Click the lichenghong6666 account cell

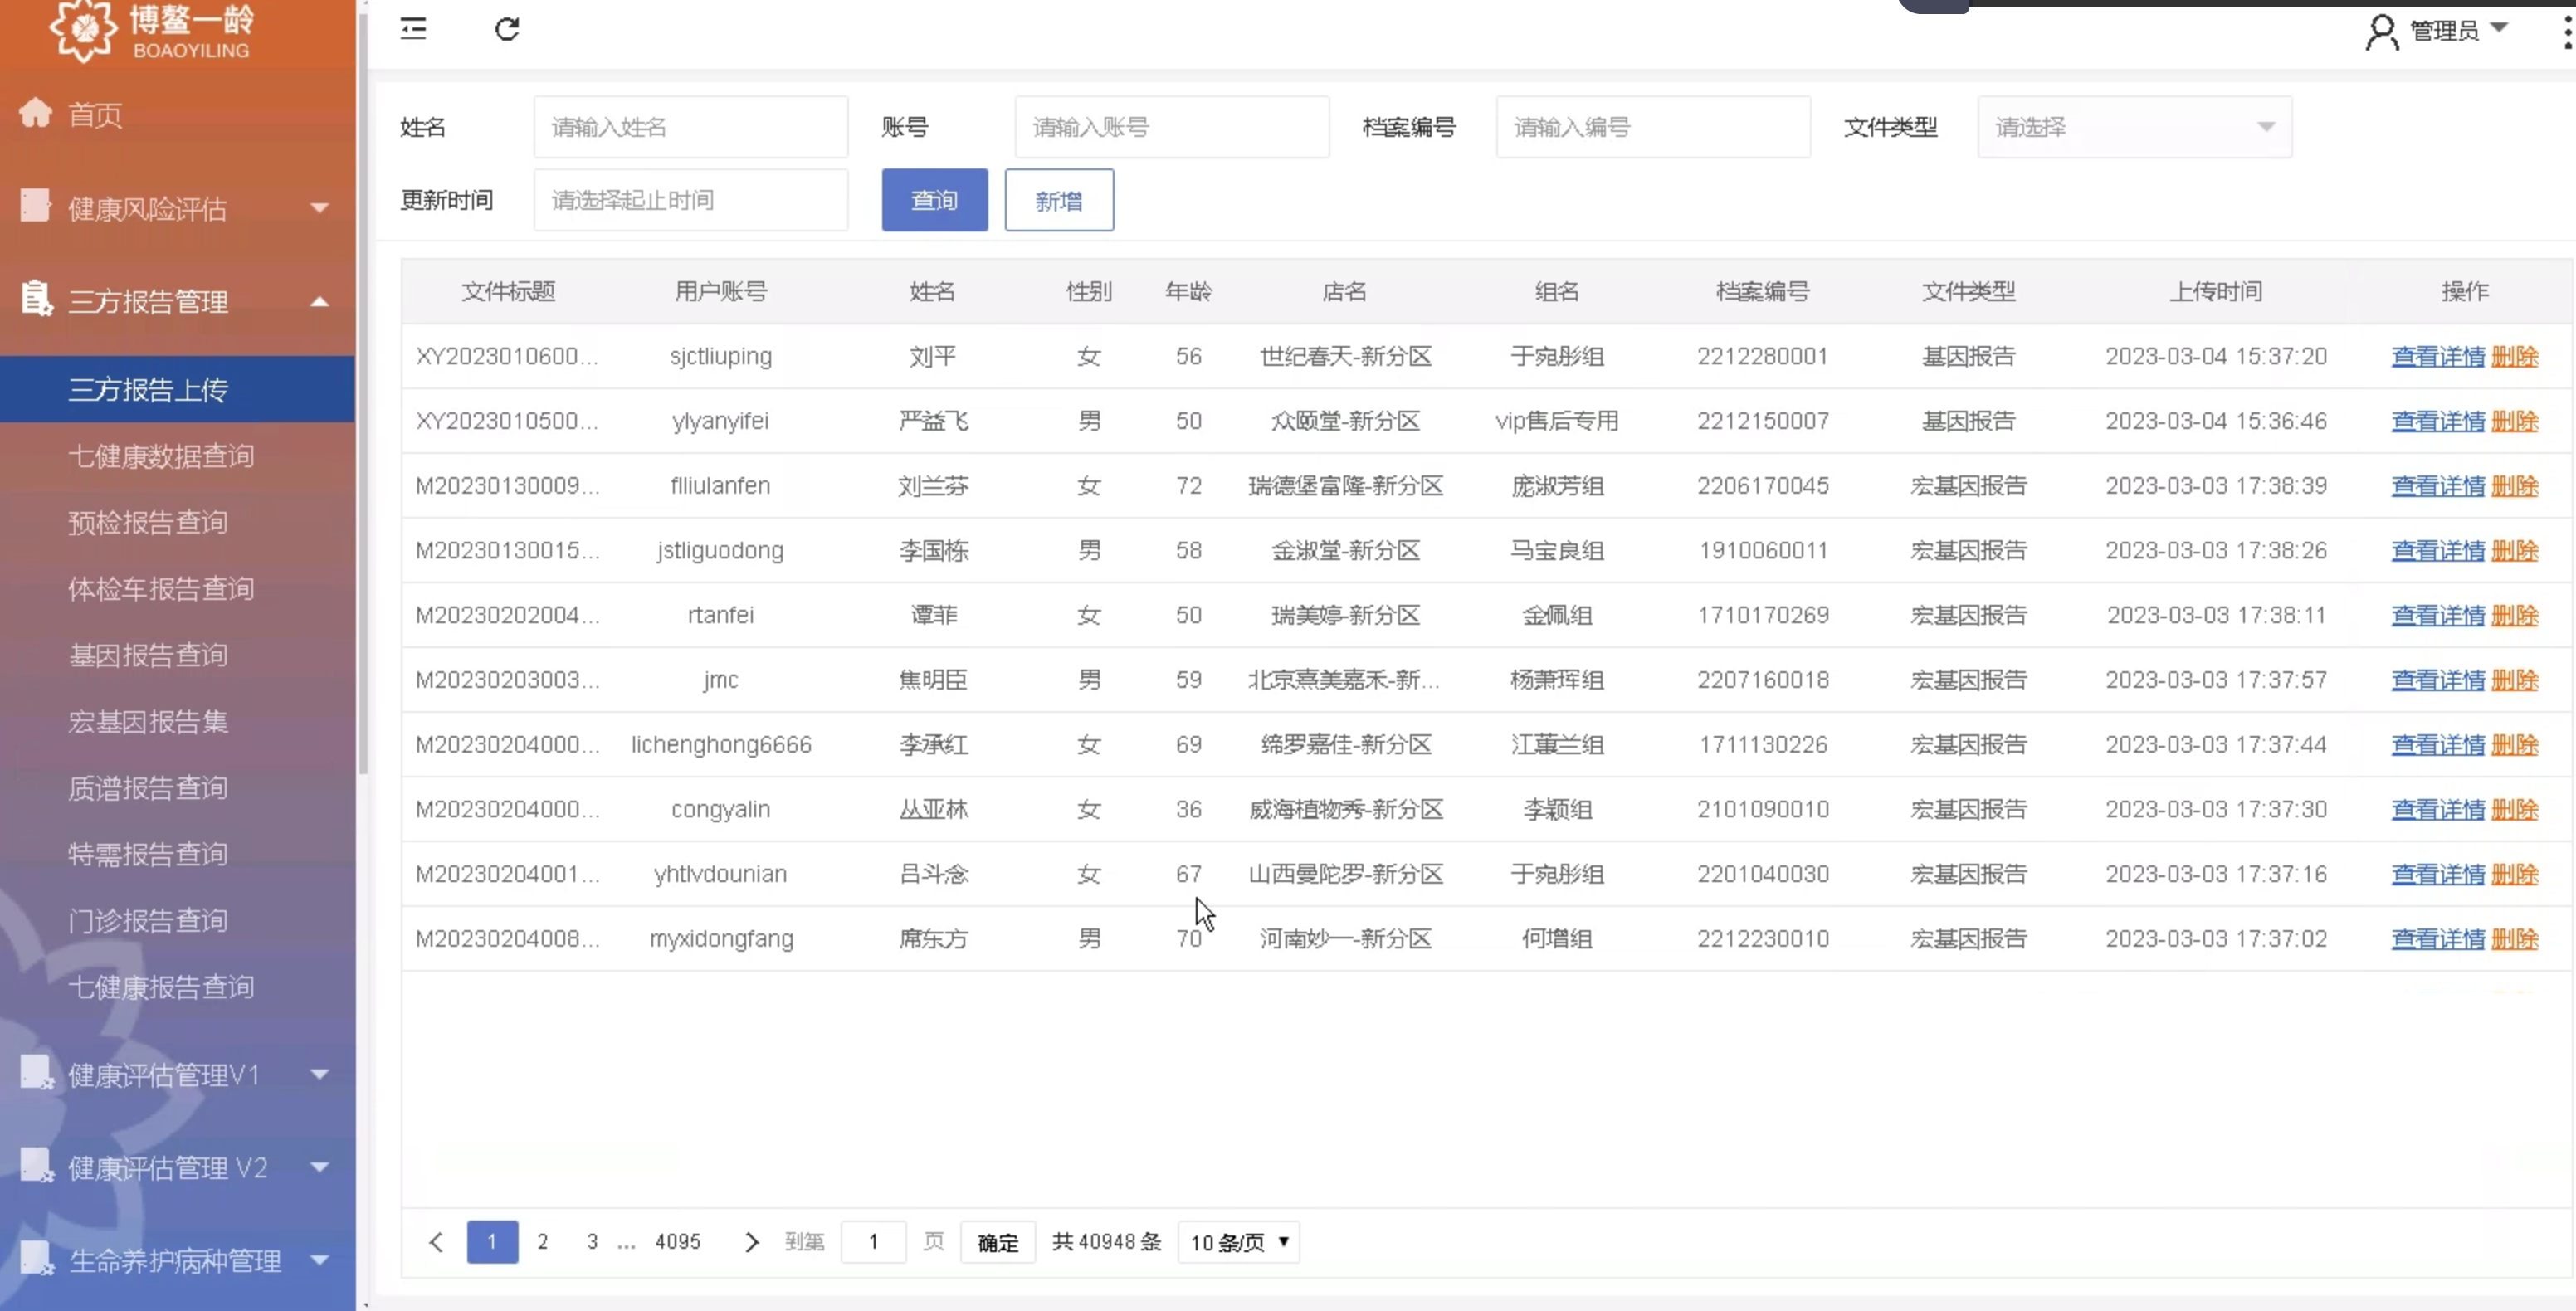point(721,745)
